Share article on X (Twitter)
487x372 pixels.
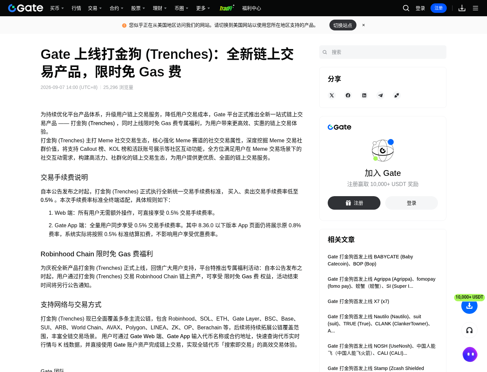[332, 95]
